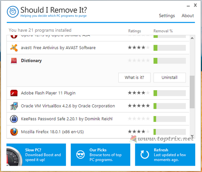
Task: Click the Ratings column header
Action: [x=135, y=31]
